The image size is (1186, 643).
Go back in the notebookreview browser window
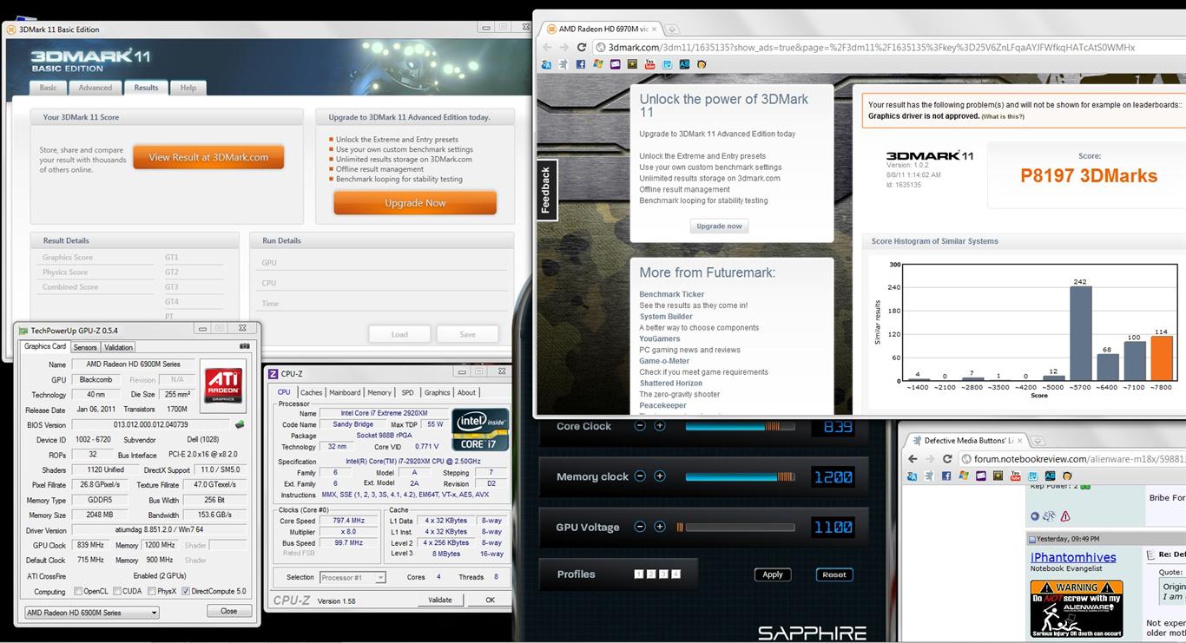(x=913, y=459)
